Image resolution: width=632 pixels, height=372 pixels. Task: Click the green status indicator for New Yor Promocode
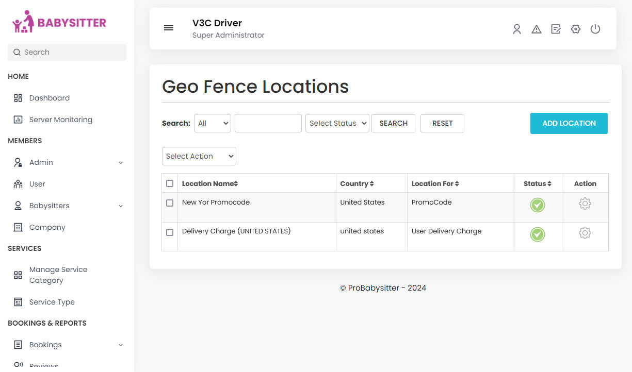537,205
